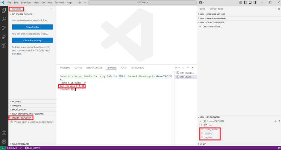Open the Source Control view icon

(4, 28)
